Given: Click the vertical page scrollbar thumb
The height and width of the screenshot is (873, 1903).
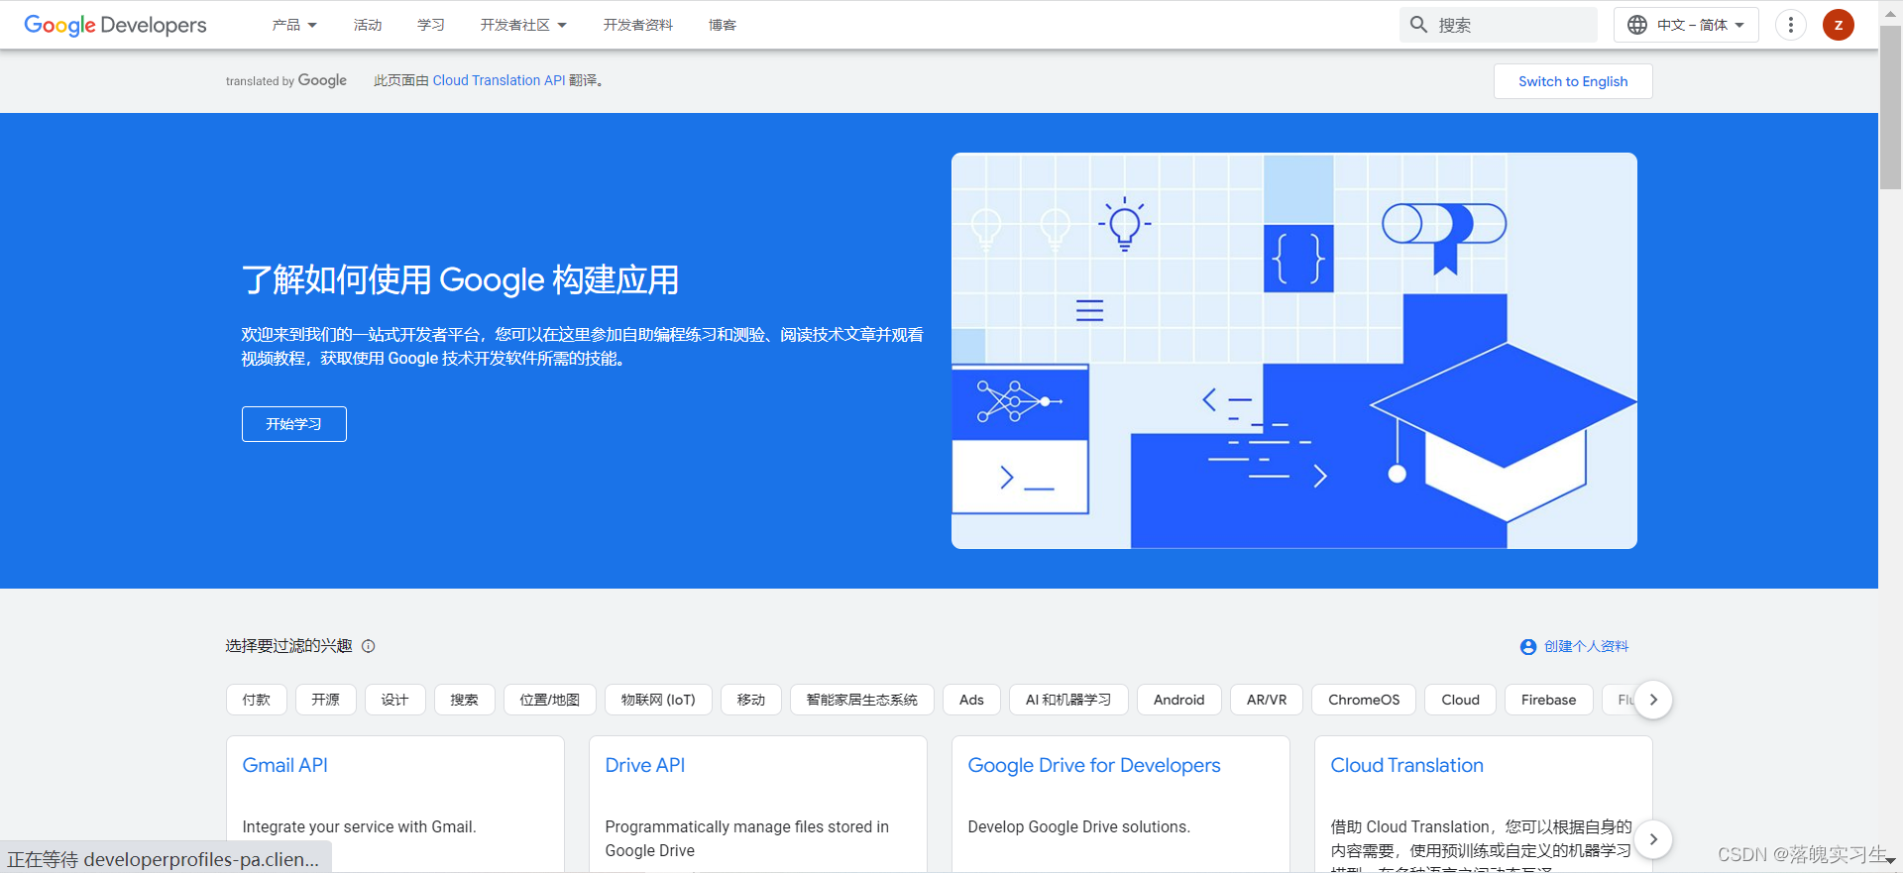Looking at the screenshot, I should pos(1891,107).
